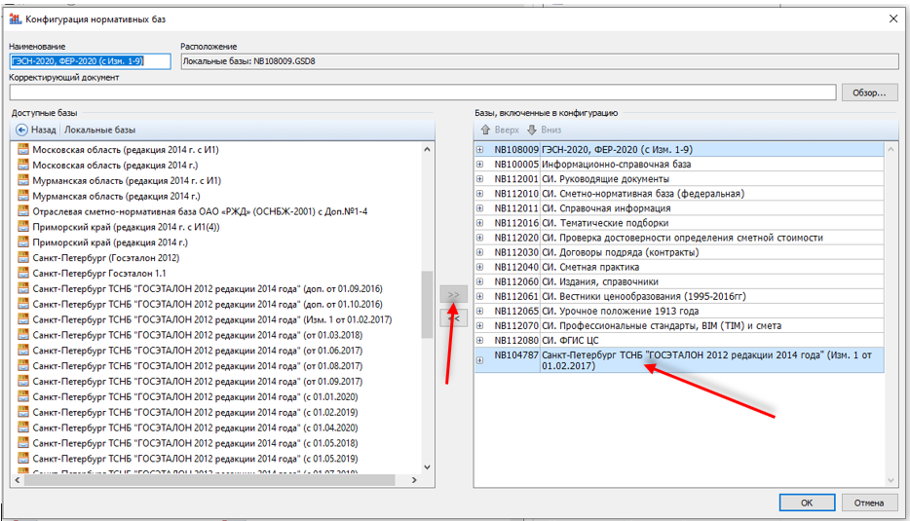Image resolution: width=910 pixels, height=521 pixels.
Task: Click the << remove-from-configuration button
Action: coord(453,317)
